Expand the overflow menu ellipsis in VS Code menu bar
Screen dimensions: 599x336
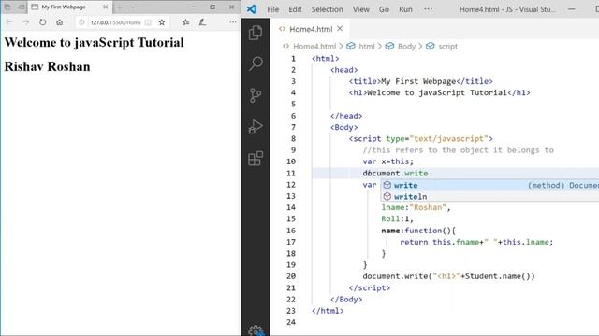[x=429, y=9]
